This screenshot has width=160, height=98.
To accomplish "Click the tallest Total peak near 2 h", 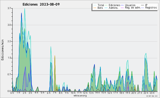I will (x=25, y=9).
